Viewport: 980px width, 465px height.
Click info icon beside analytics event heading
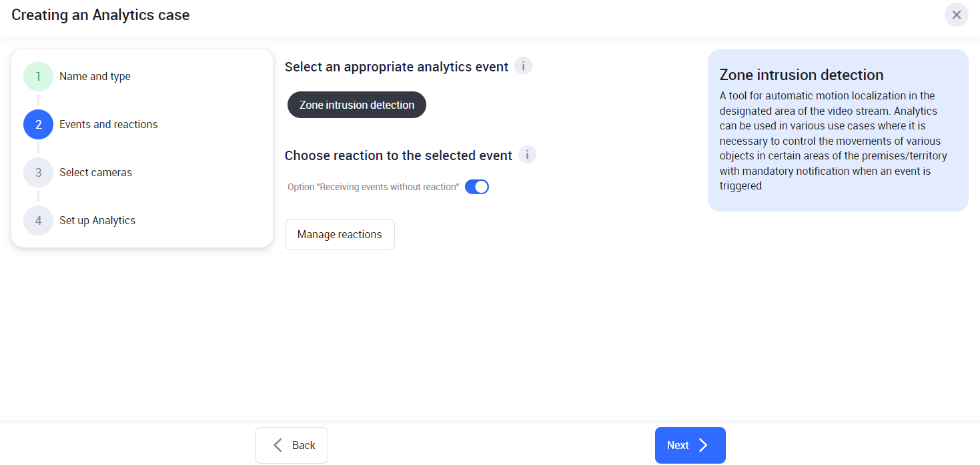click(524, 67)
